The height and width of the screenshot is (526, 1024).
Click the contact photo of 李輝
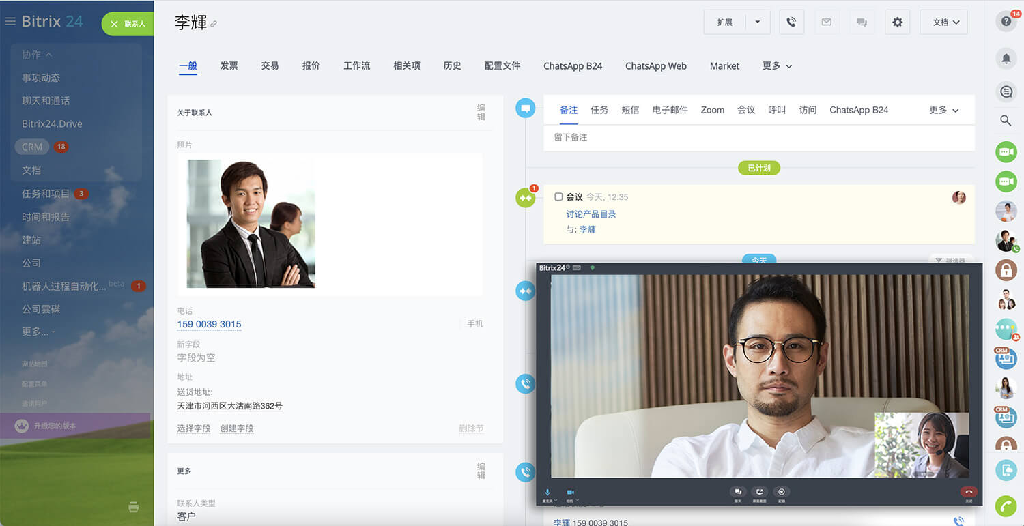tap(251, 224)
